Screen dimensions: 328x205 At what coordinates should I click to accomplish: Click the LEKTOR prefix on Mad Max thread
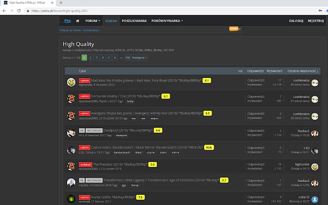coord(85,80)
